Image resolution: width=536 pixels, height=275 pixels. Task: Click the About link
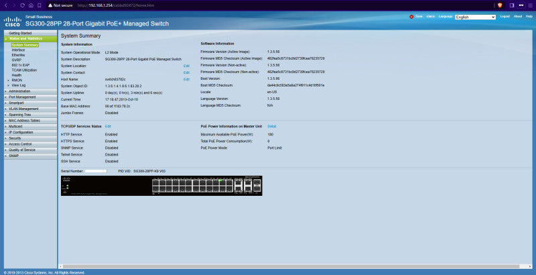[518, 16]
